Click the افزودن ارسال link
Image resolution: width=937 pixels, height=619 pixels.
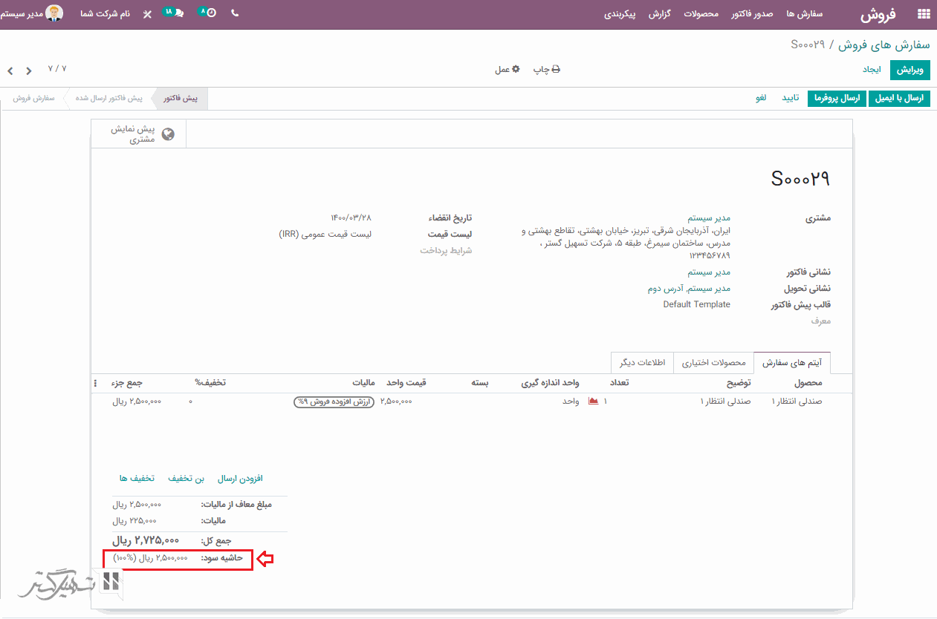[240, 479]
